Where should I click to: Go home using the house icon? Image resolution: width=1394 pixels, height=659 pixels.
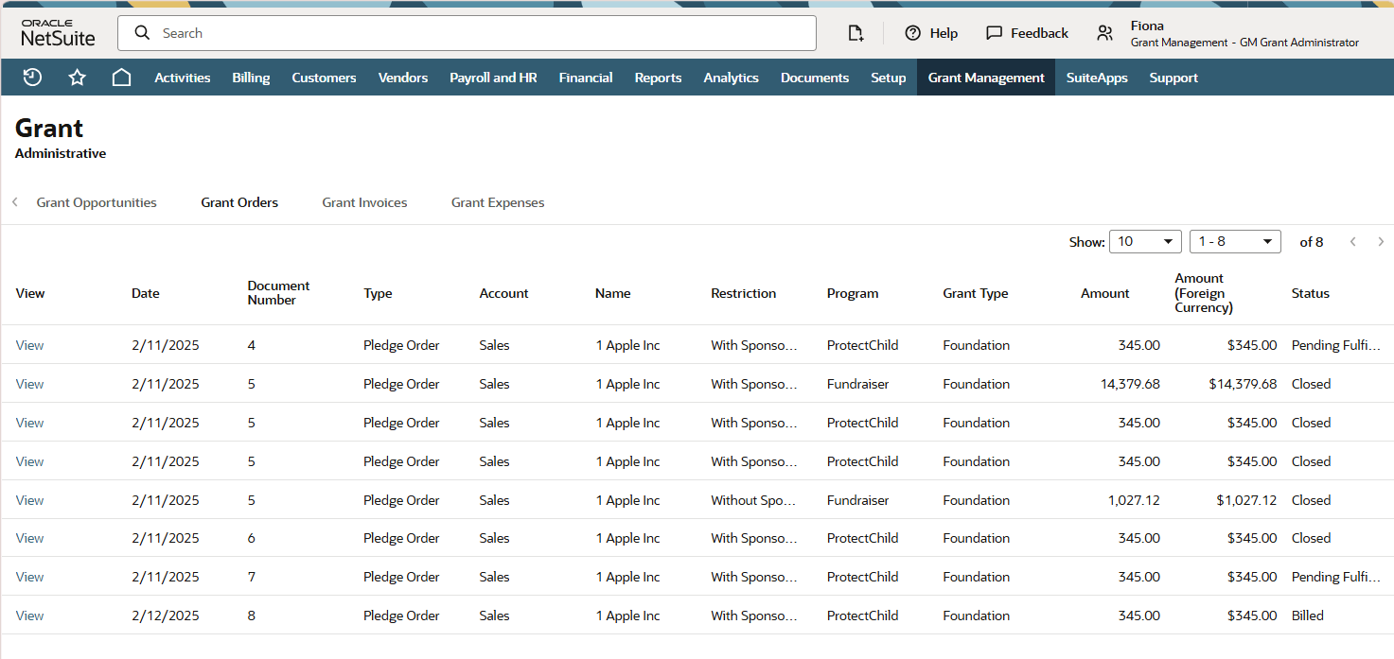pos(121,77)
